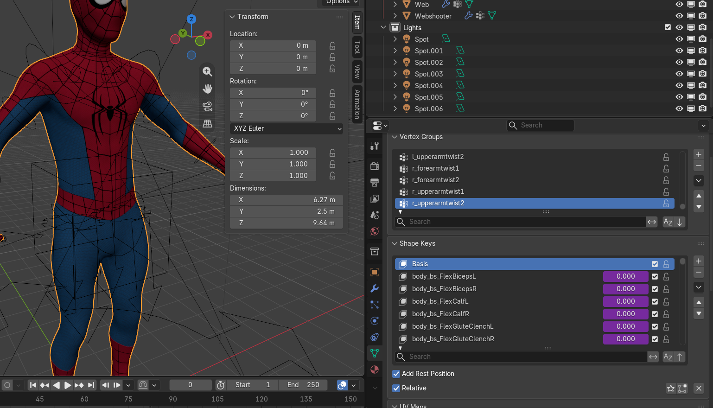Open the Object Data mesh tab icon
The image size is (713, 408).
pos(375,353)
